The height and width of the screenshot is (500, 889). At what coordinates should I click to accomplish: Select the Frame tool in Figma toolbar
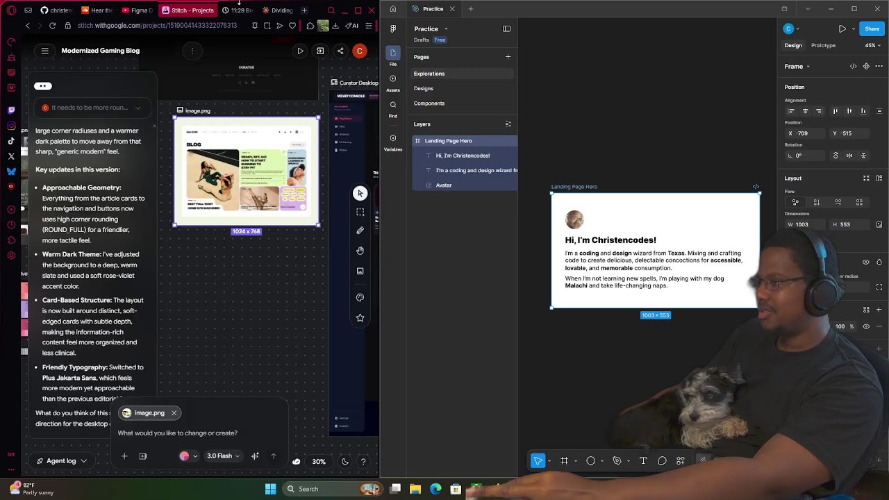click(x=564, y=460)
